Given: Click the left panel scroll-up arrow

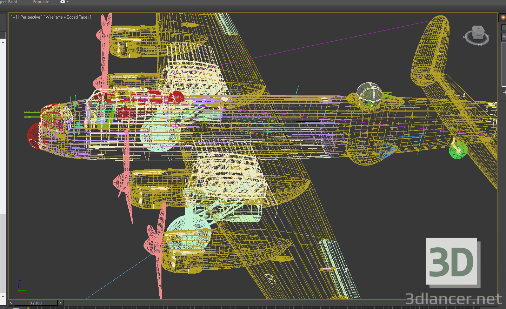Looking at the screenshot, I should point(3,42).
